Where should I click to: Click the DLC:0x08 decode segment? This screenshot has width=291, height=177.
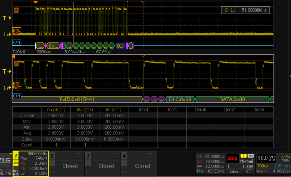tap(180, 99)
